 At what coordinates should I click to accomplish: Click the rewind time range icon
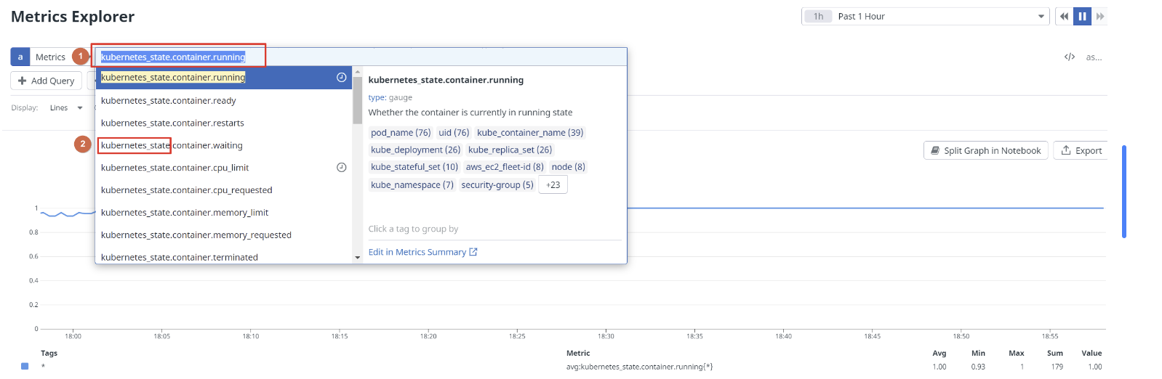(x=1064, y=16)
